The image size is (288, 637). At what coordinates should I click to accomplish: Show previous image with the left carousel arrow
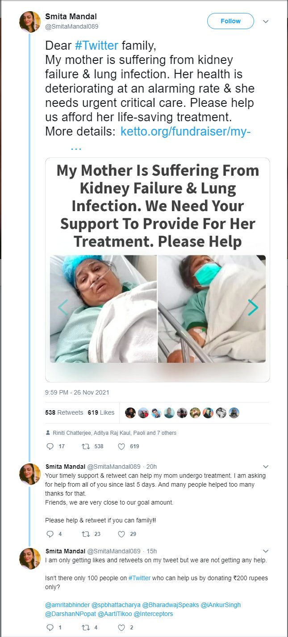click(x=63, y=307)
